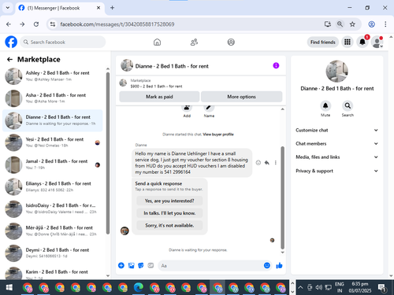394x295 pixels.
Task: Send quick reply 'In talks. I'll let you know.'
Action: [x=169, y=213]
